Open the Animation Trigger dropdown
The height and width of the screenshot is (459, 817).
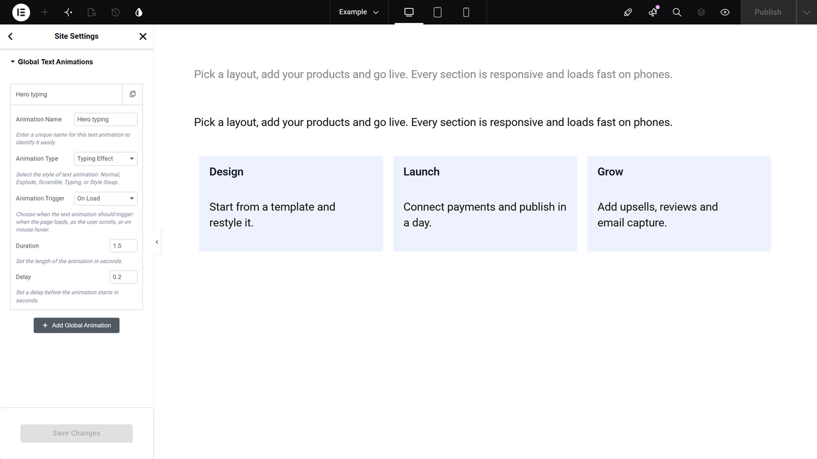coord(106,199)
